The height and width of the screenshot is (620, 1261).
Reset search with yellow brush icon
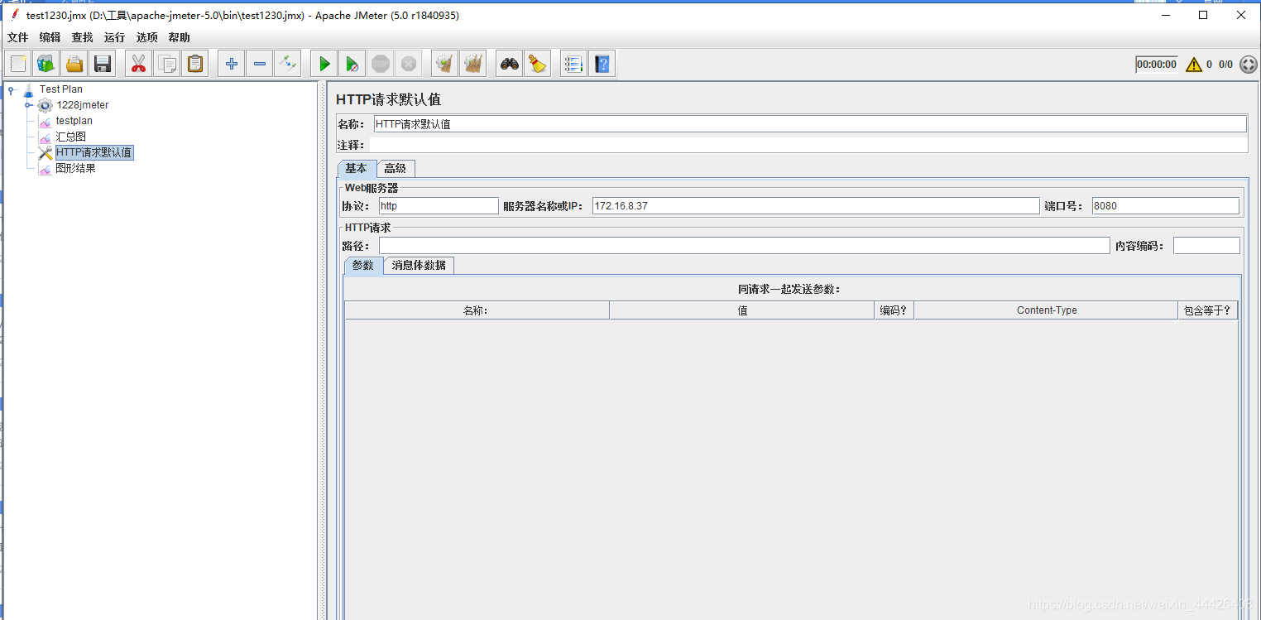point(537,64)
